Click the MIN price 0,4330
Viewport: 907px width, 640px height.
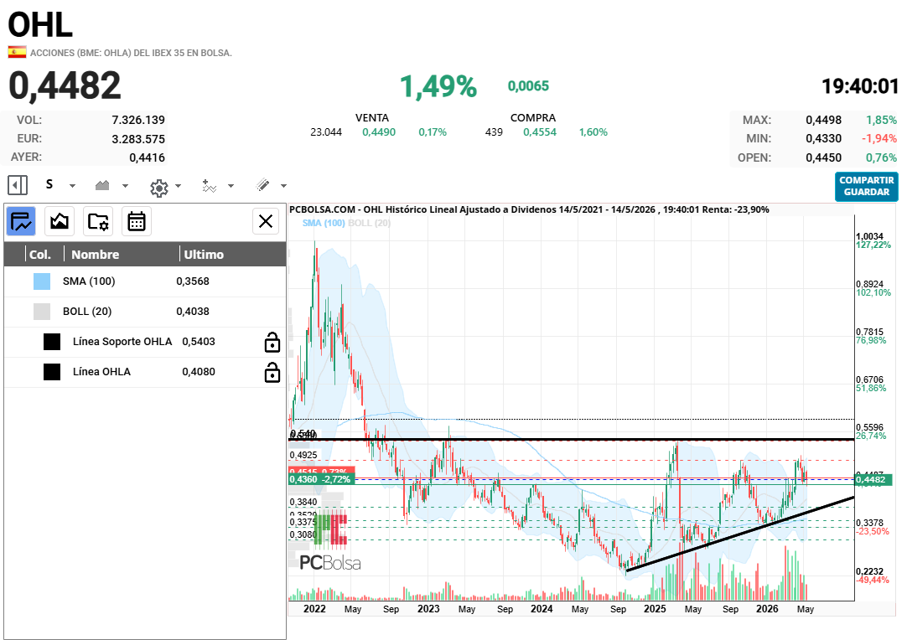point(824,139)
